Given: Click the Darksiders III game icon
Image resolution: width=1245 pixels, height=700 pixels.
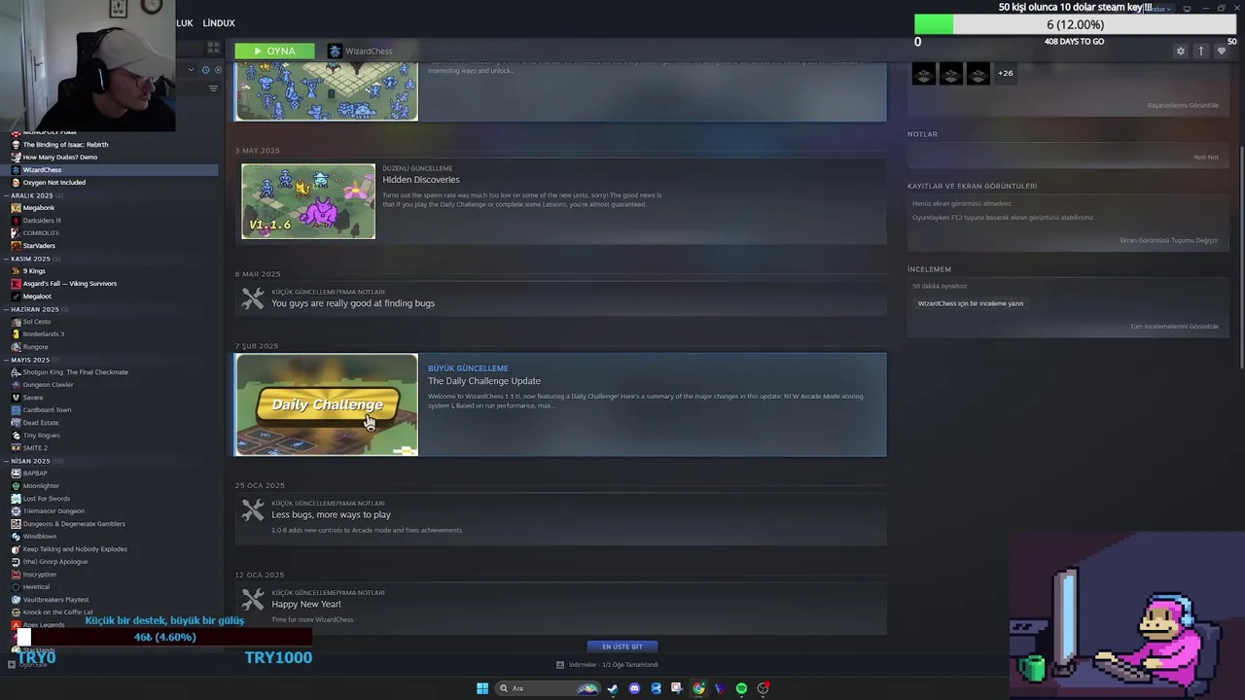Looking at the screenshot, I should point(16,221).
